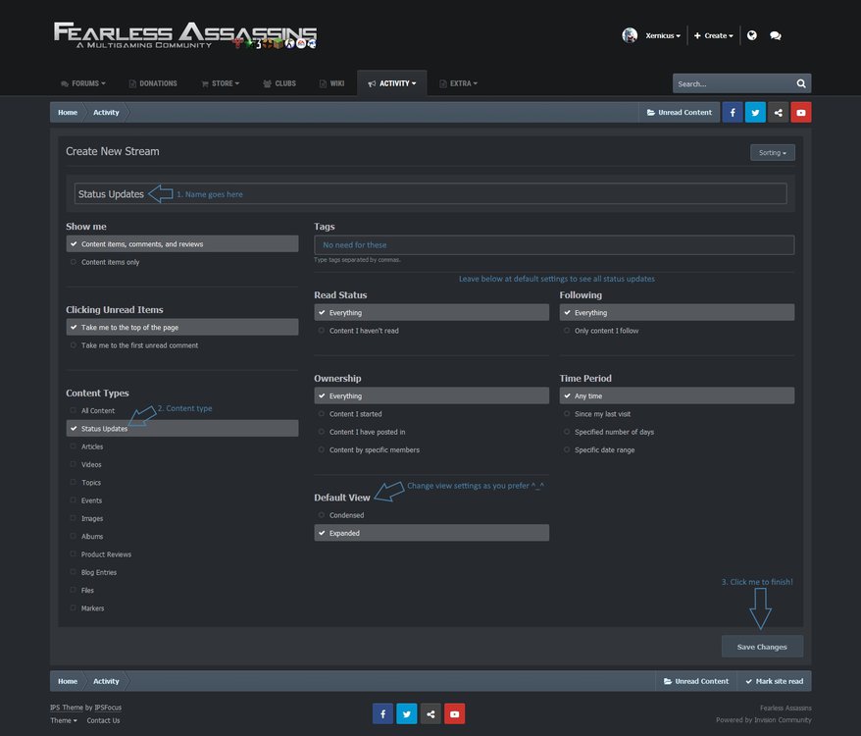This screenshot has width=861, height=736.
Task: Click the search magnifier icon
Action: 801,83
